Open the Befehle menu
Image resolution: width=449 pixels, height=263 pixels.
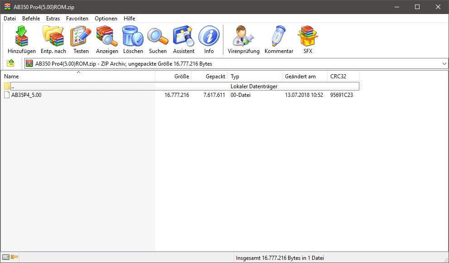[x=31, y=18]
